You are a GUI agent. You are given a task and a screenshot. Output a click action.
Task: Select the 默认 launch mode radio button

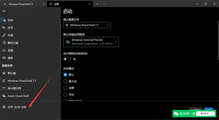pos(65,75)
